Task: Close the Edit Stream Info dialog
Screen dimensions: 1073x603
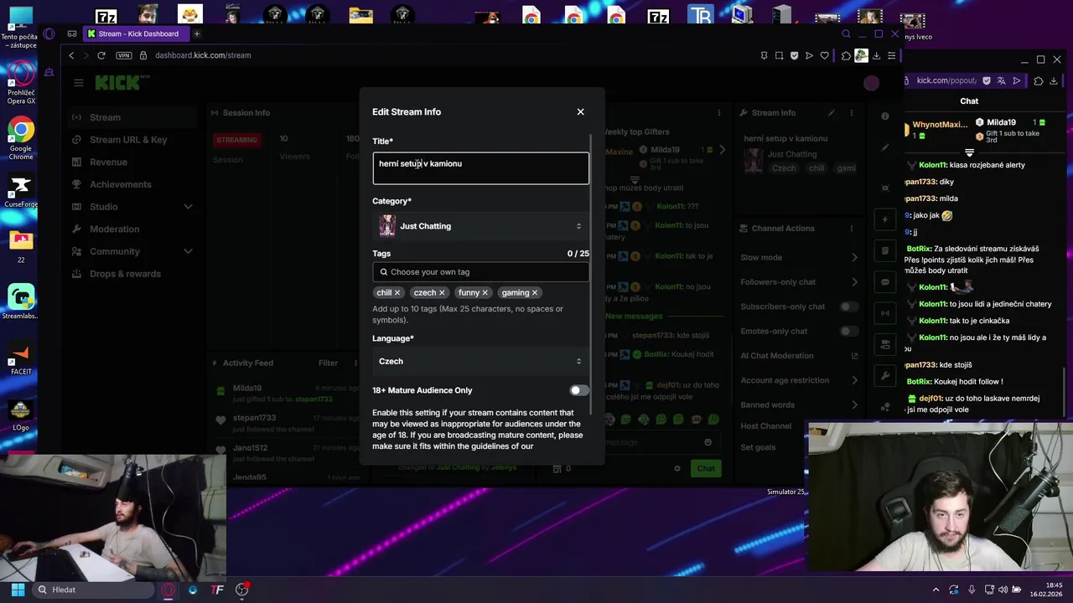Action: point(580,111)
